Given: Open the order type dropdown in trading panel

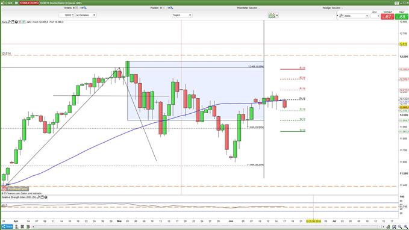Looking at the screenshot, I should pos(356,16).
